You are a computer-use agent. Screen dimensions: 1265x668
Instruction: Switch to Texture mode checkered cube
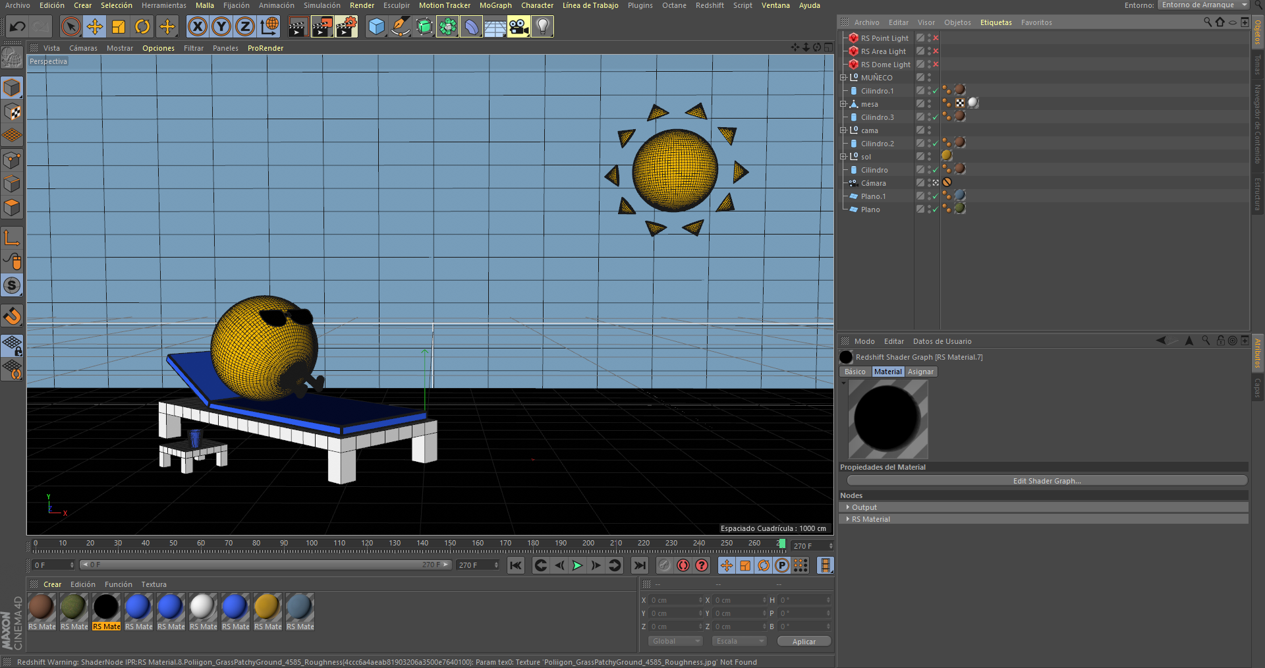12,111
